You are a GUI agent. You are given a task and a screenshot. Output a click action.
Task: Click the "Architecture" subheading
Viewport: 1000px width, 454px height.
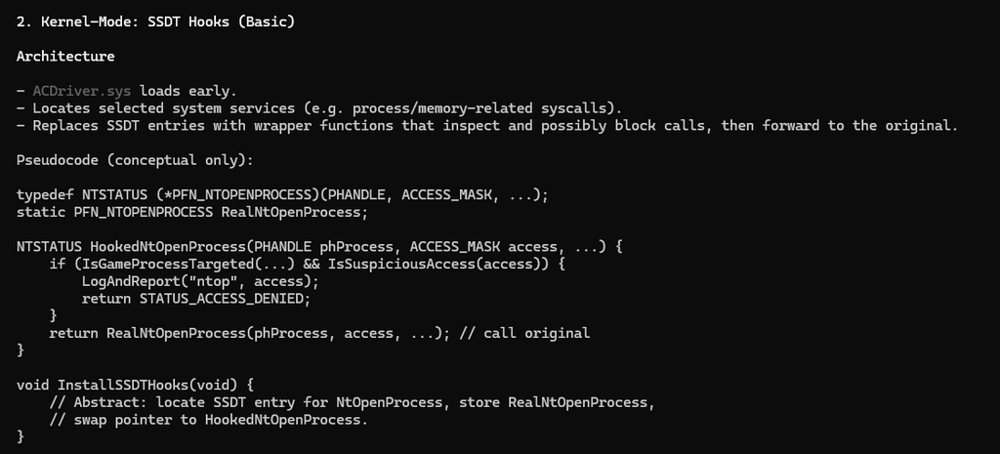pyautogui.click(x=65, y=56)
